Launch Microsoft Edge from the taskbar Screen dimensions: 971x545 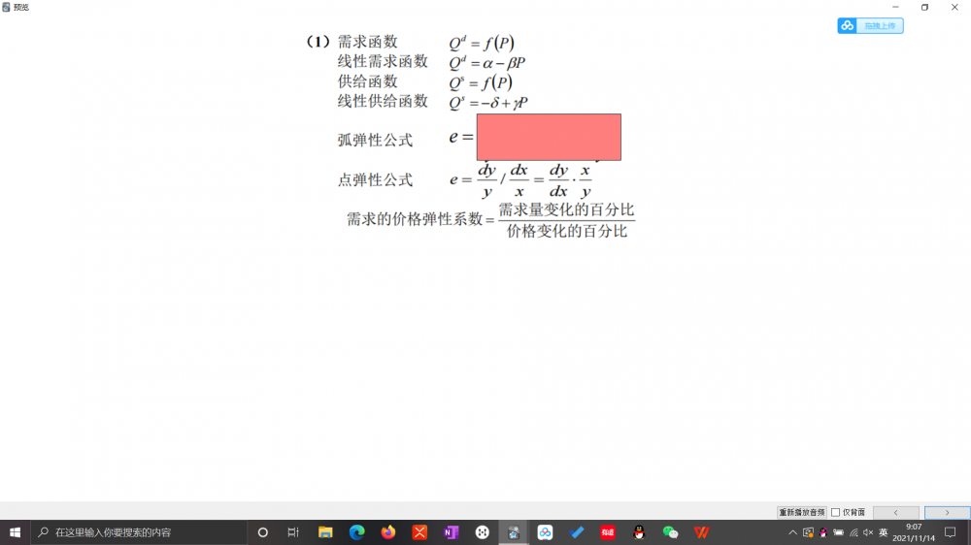pyautogui.click(x=356, y=532)
